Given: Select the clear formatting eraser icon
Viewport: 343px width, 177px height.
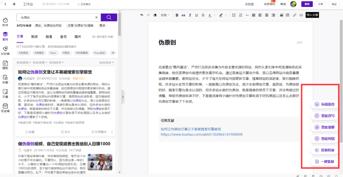Looking at the screenshot, I should pyautogui.click(x=155, y=15).
